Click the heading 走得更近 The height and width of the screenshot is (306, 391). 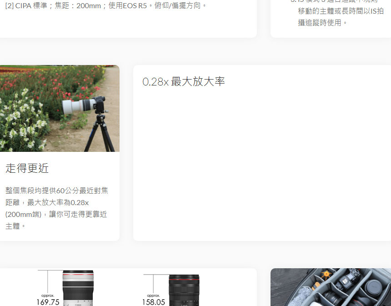point(27,168)
